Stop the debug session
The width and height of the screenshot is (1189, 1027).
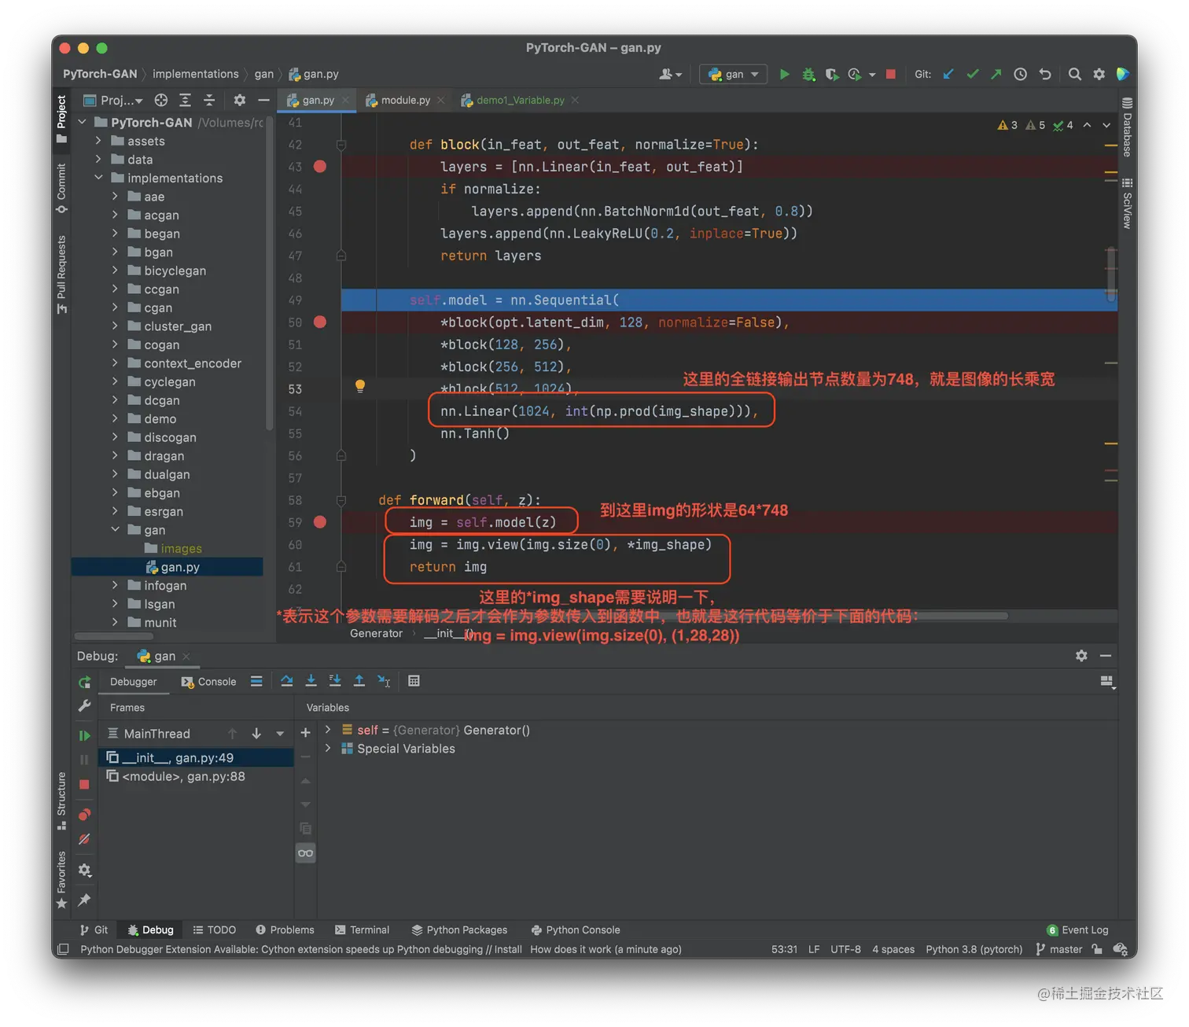[x=84, y=784]
